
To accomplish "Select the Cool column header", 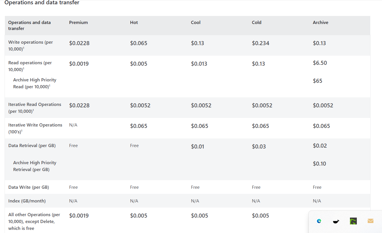I will [196, 22].
